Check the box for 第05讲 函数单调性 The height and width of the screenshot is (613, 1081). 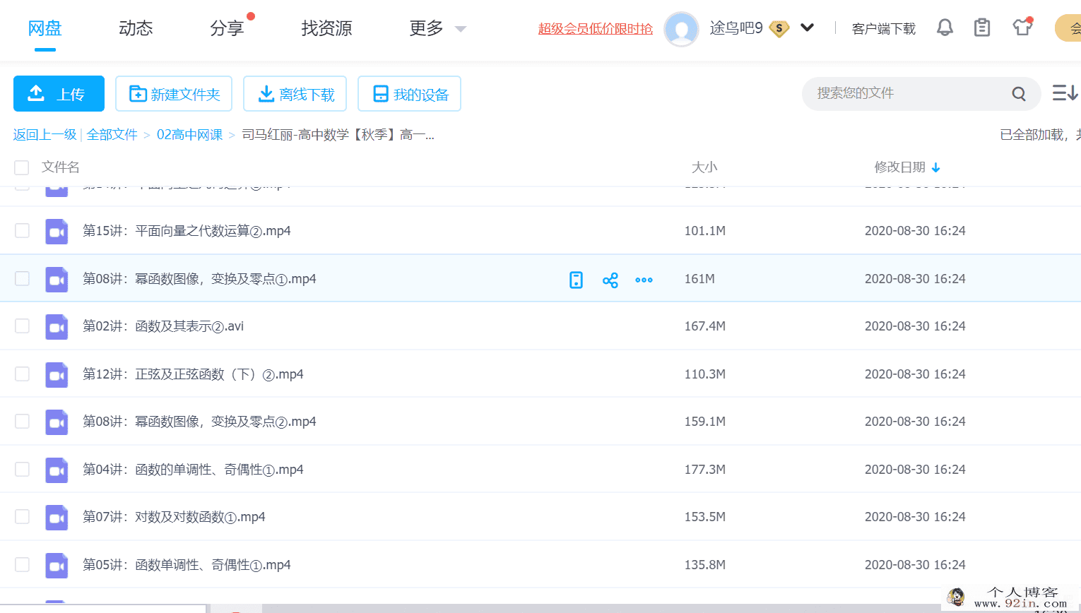pyautogui.click(x=22, y=564)
